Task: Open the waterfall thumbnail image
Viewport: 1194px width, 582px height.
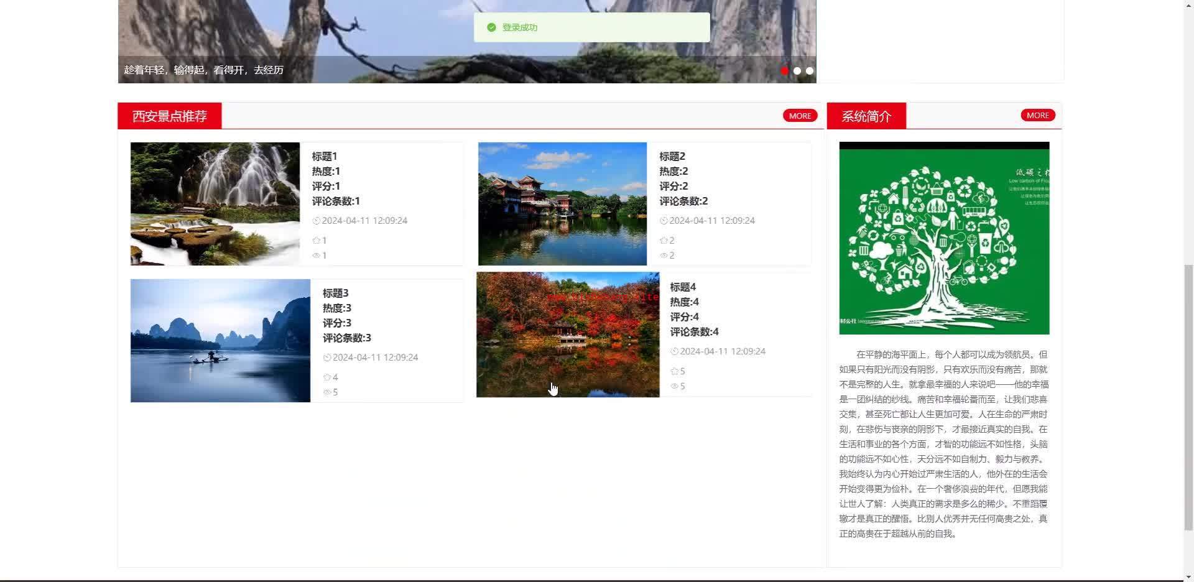Action: pos(215,204)
